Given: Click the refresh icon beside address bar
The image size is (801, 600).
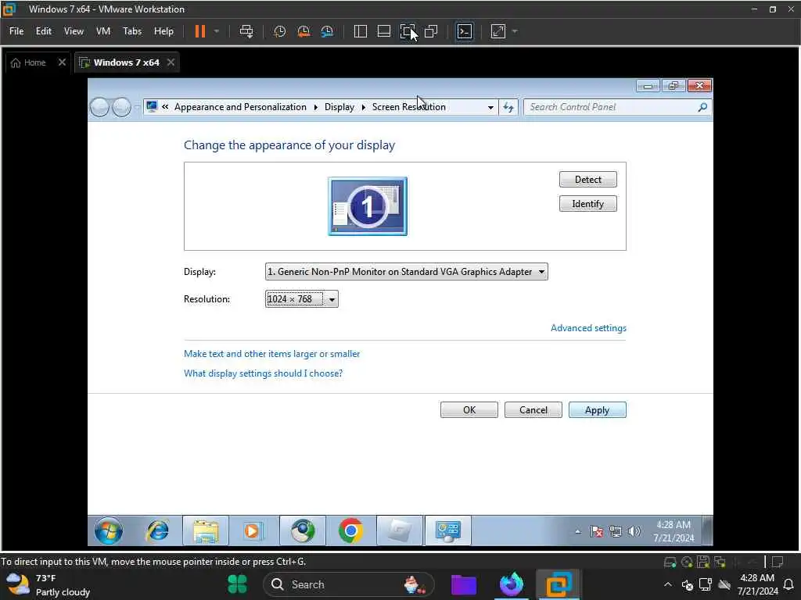Looking at the screenshot, I should click(x=508, y=107).
